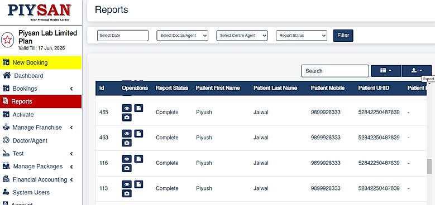Viewport: 435px width, 205px height.
Task: Expand Manage Packages submenu
Action: (x=41, y=167)
